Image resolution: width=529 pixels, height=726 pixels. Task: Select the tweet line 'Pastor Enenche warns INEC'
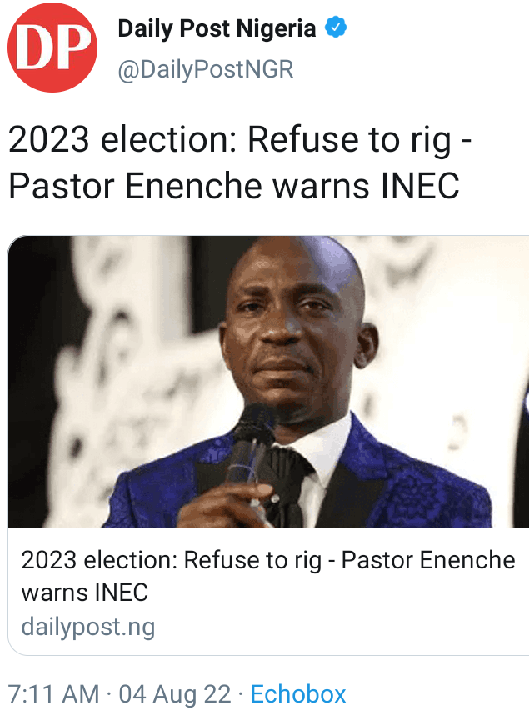[x=234, y=186]
